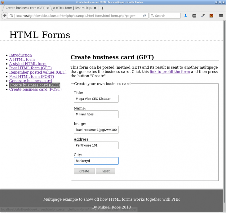226x213 pixels.
Task: Show site information via the info icon
Action: (11, 16)
